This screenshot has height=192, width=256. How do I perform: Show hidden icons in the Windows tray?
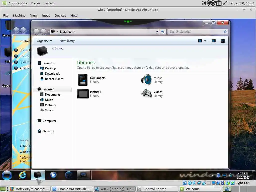point(212,175)
